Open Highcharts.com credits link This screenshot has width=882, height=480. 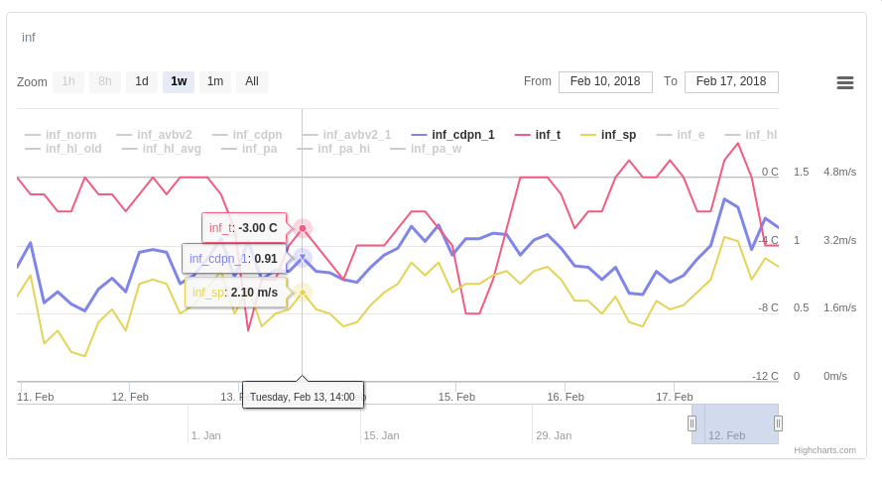[x=824, y=450]
